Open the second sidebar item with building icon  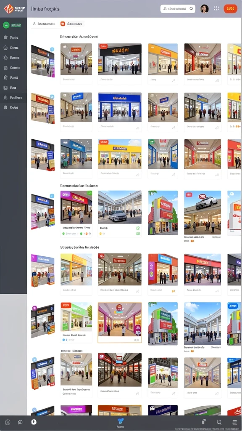click(x=13, y=37)
